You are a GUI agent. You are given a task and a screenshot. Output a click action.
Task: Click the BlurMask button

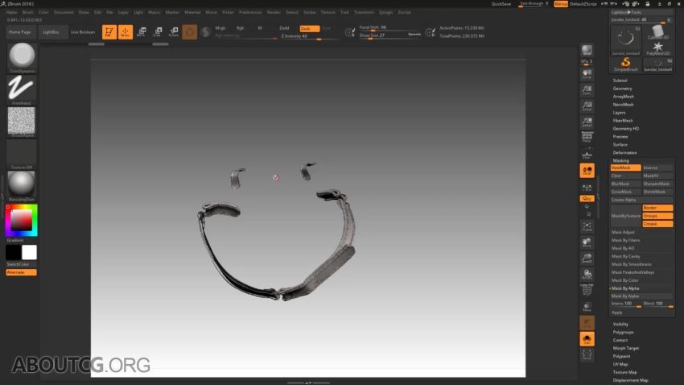[626, 184]
